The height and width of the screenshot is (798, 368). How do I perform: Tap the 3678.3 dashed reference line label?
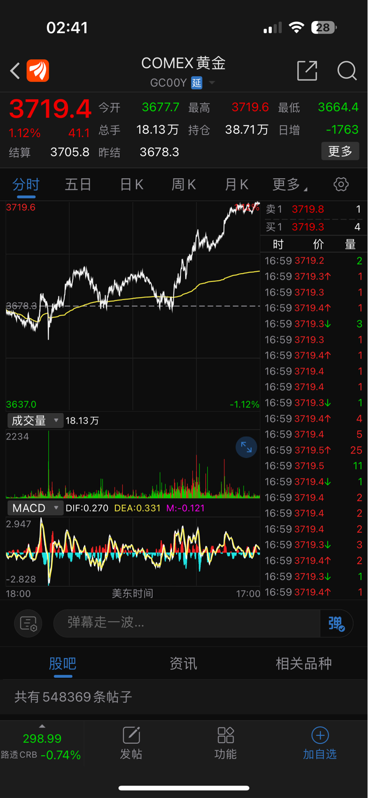pos(21,306)
